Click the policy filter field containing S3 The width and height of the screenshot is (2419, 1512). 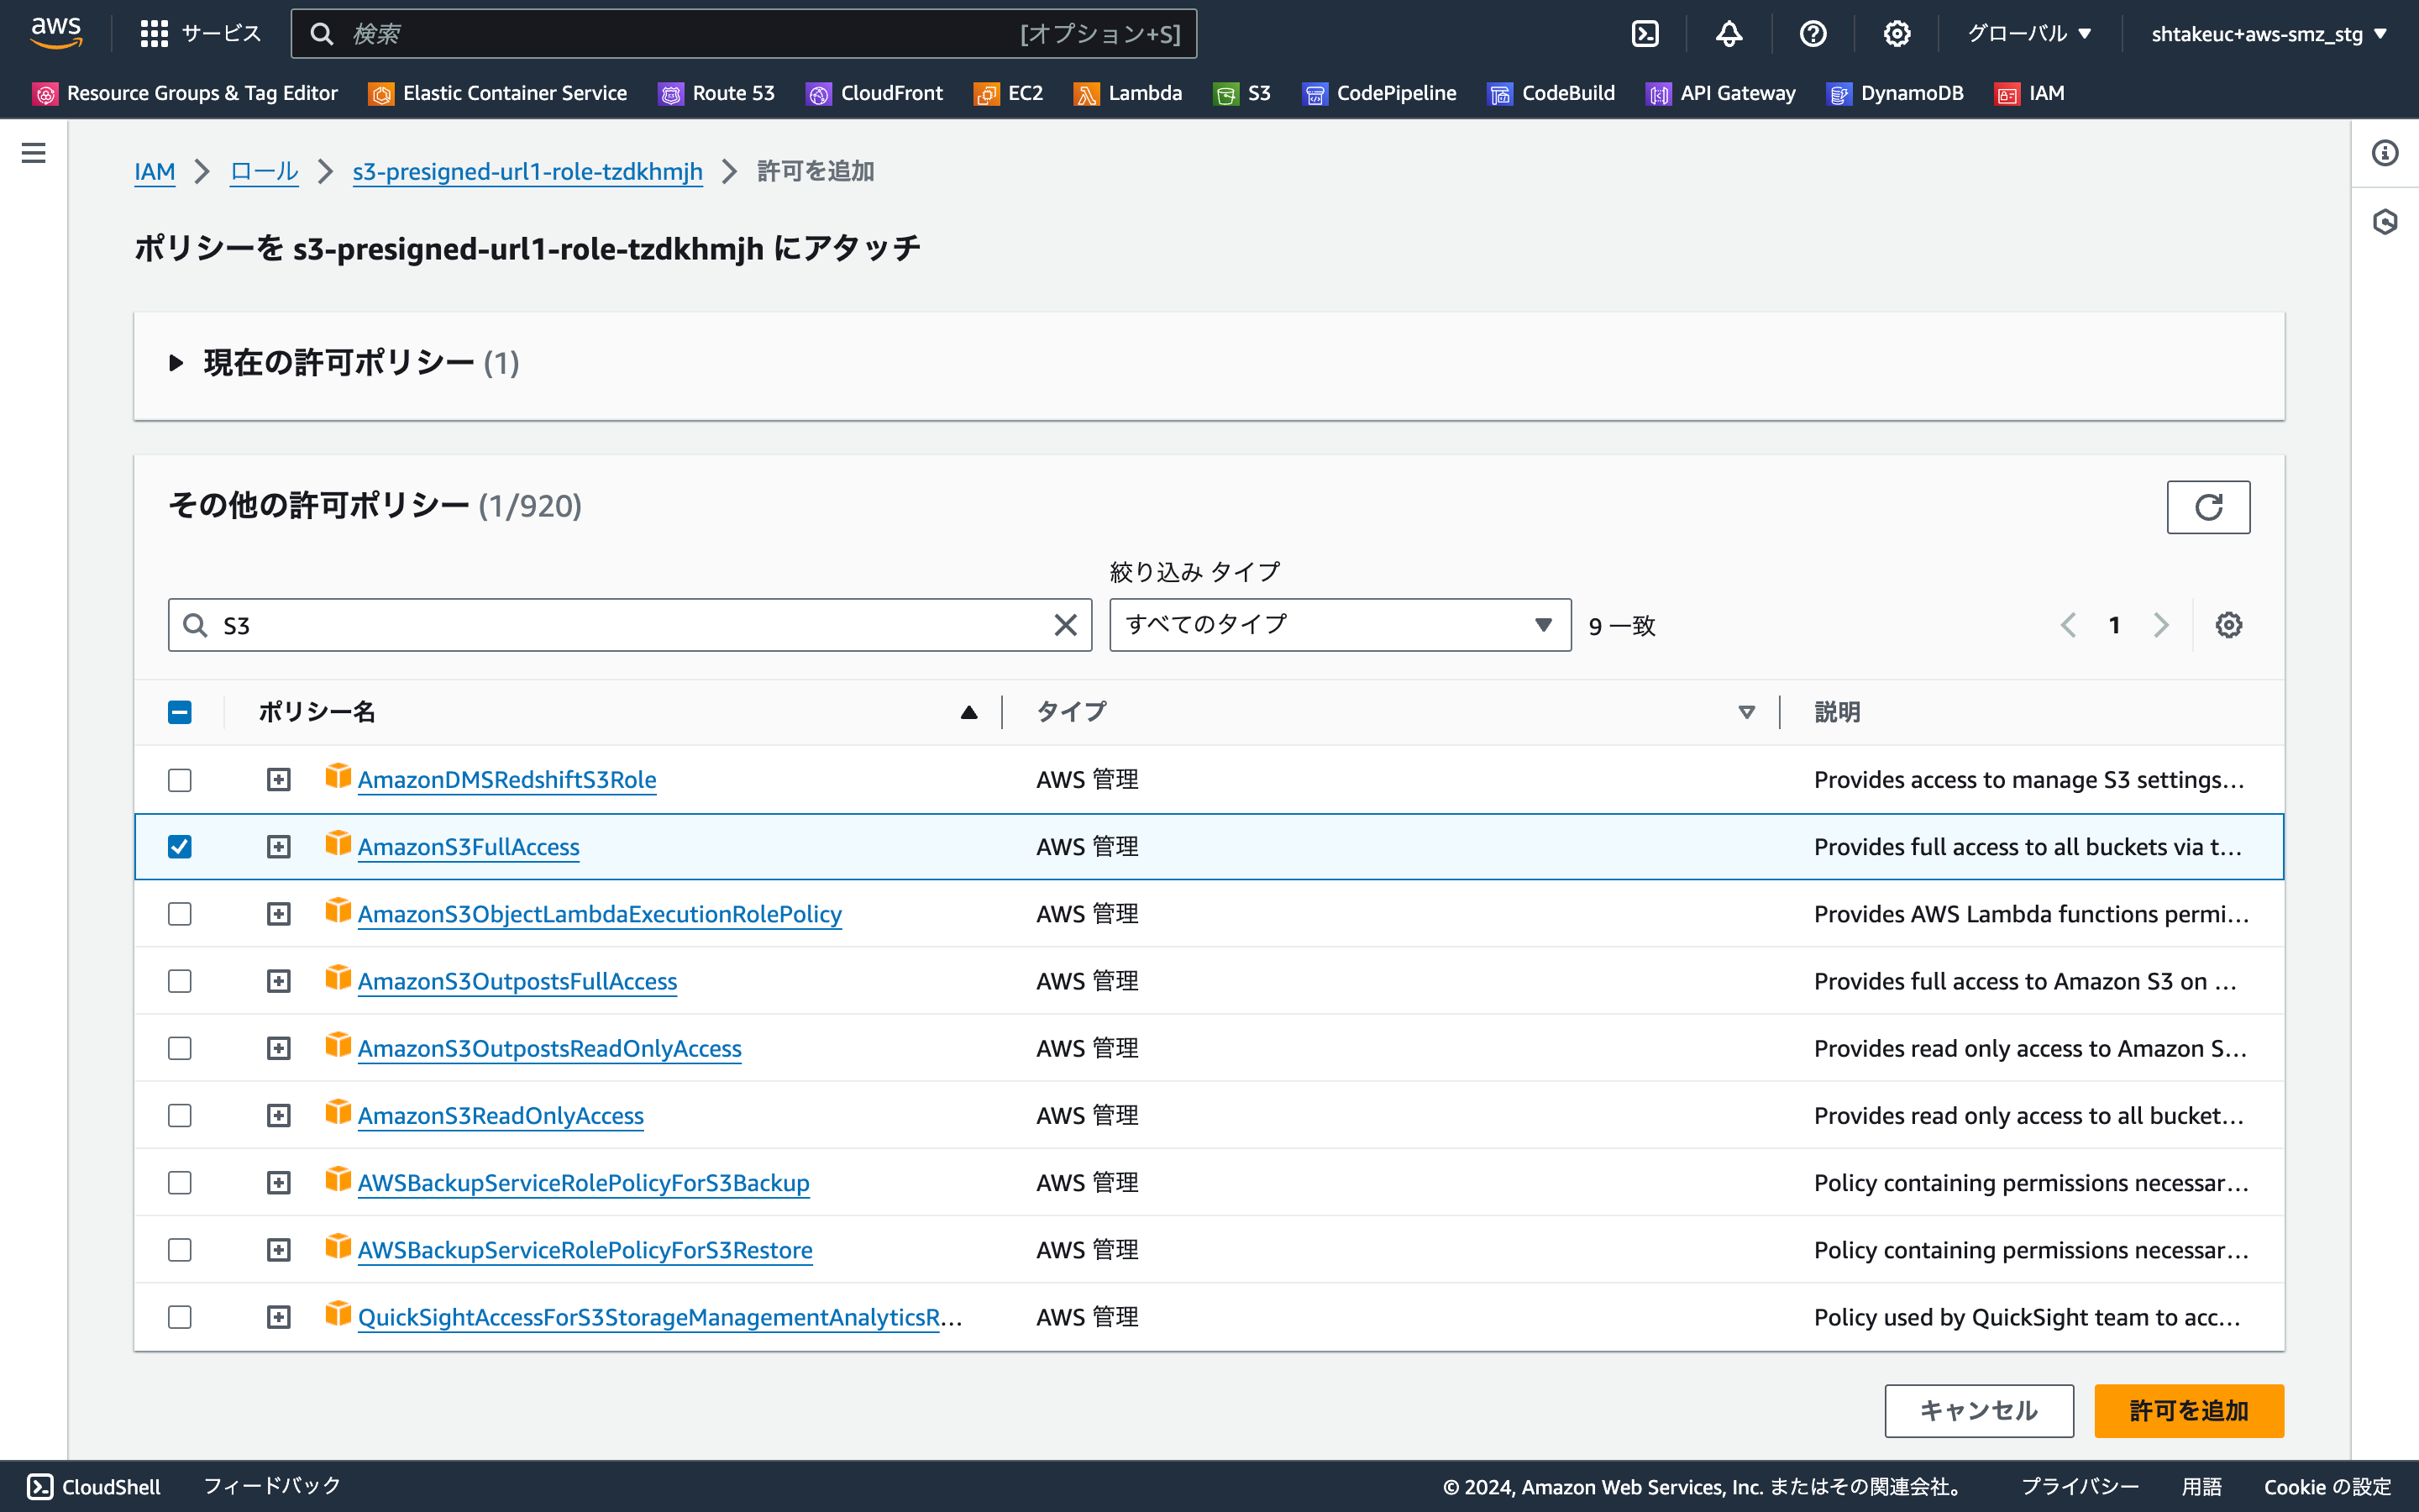coord(630,625)
